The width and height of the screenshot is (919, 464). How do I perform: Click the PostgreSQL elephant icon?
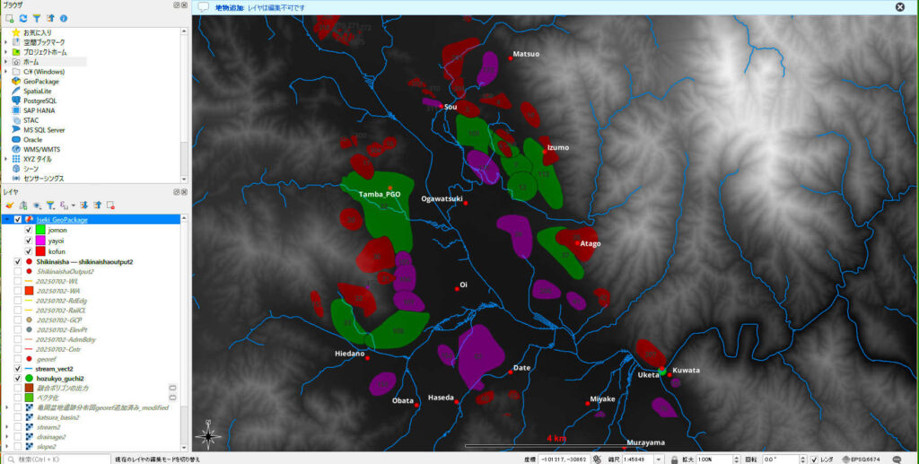point(16,101)
